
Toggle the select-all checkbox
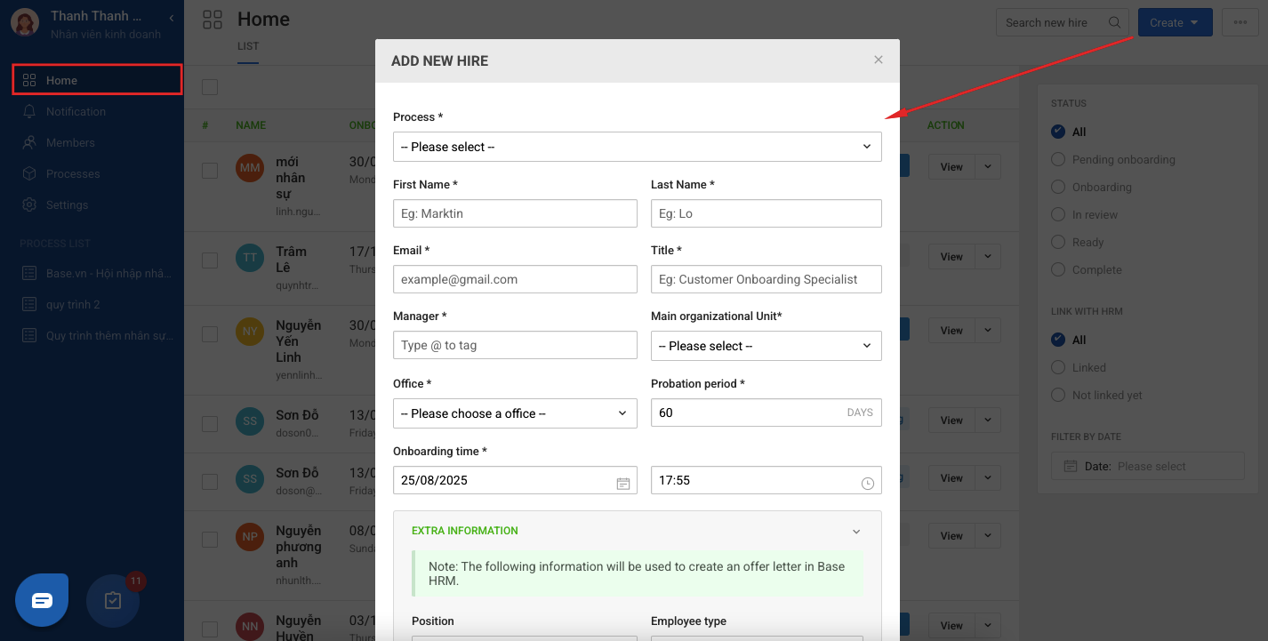[210, 87]
